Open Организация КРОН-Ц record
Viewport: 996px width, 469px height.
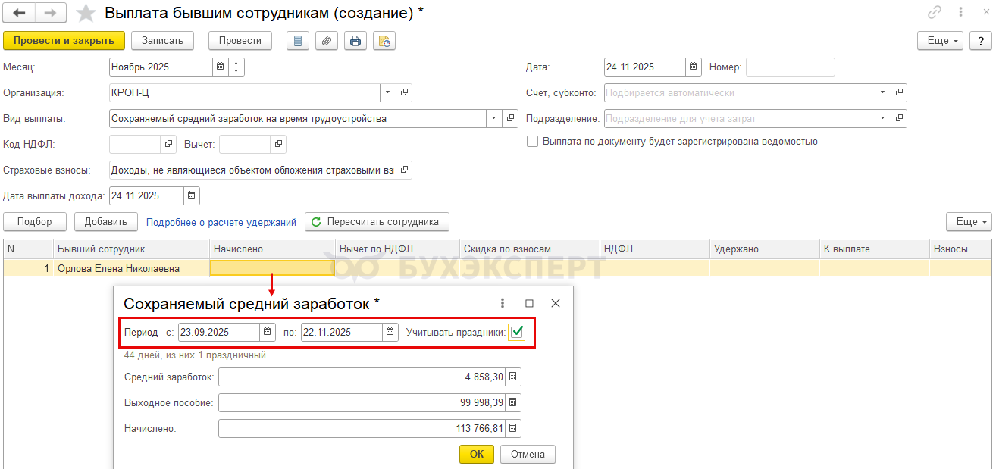click(x=404, y=92)
